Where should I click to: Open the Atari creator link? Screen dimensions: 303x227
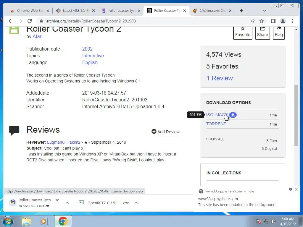pos(37,36)
